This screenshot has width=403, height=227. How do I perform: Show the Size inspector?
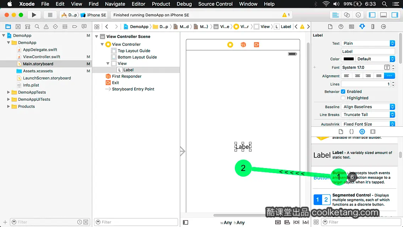(x=373, y=27)
